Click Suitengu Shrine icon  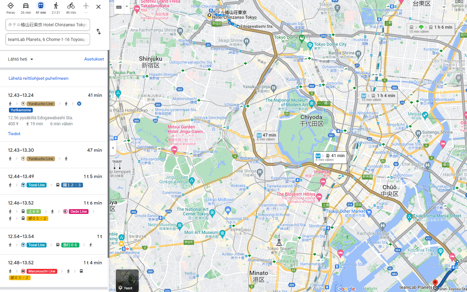tap(418, 133)
